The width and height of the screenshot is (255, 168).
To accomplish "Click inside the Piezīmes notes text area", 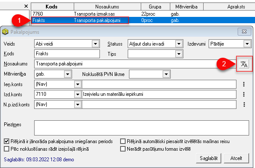I will [x=142, y=128].
